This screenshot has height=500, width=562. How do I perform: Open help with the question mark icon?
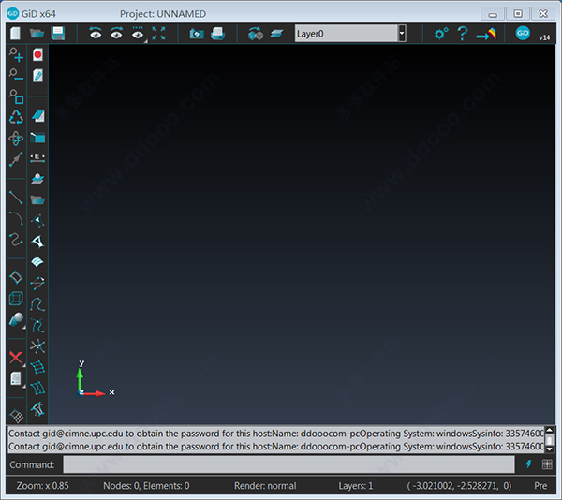point(463,34)
